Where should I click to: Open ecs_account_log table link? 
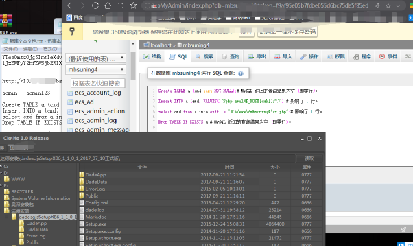(98, 93)
